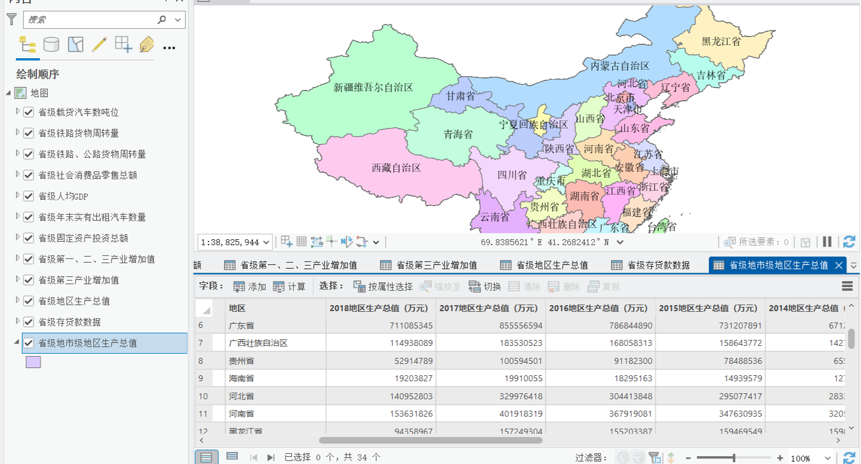Uncheck the 省级载货汽车数吨位 layer
This screenshot has height=464, width=861.
pyautogui.click(x=28, y=112)
